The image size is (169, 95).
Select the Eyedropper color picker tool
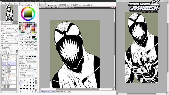point(29,39)
